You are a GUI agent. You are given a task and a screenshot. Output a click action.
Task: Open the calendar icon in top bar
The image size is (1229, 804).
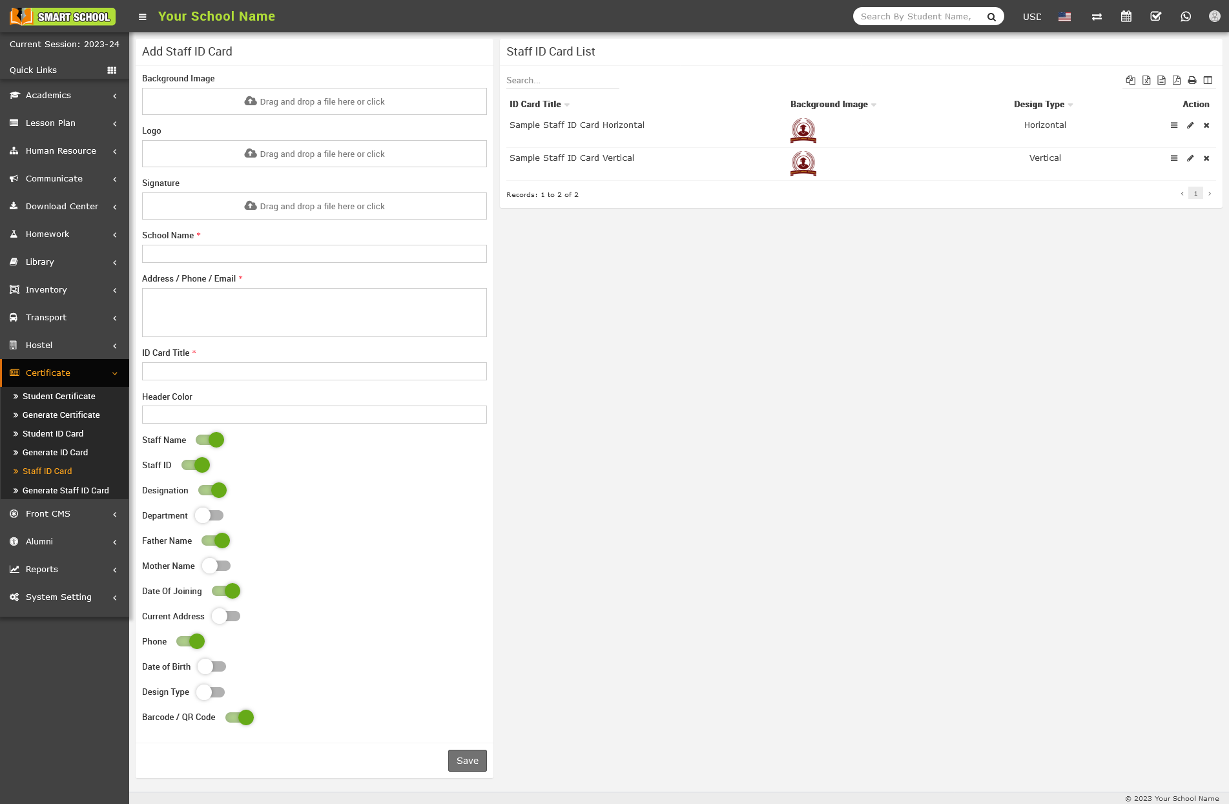click(x=1126, y=17)
